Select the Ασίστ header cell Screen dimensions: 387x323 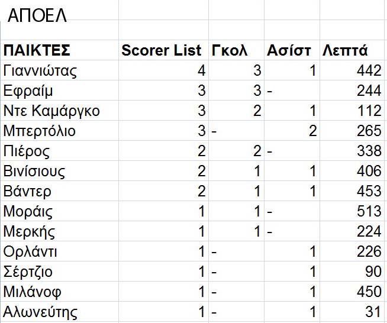point(289,50)
